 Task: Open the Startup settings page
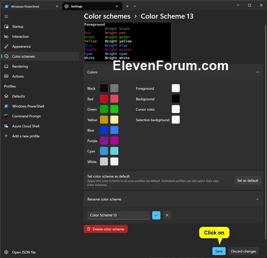pos(40,27)
